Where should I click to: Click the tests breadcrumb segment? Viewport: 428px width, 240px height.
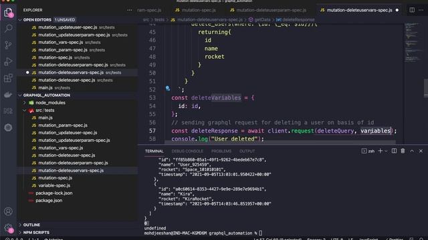[159, 20]
